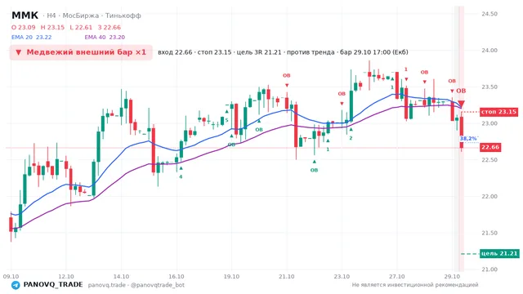This screenshot has height=294, width=523.
Task: Click the close value 'З 22.66'
Action: (110, 27)
